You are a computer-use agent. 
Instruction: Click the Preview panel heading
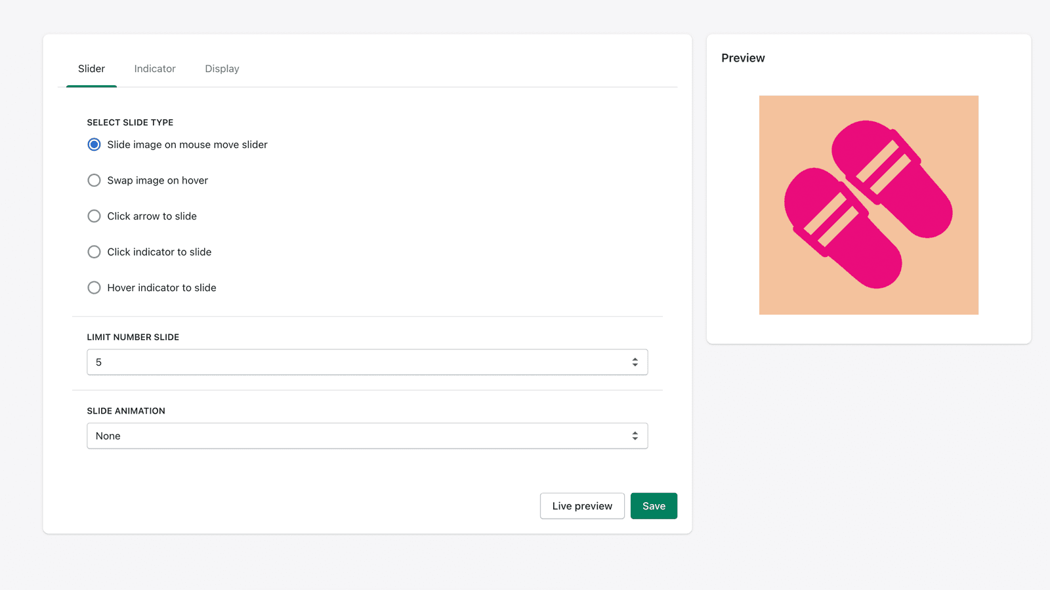click(743, 58)
